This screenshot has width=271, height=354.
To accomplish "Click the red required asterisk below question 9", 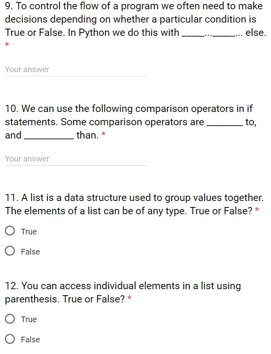I will (x=7, y=44).
